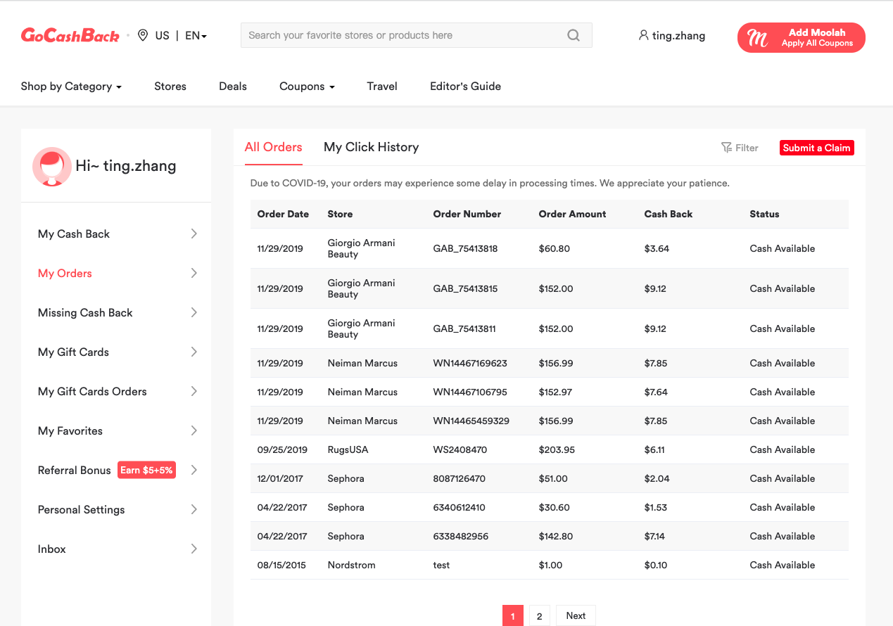This screenshot has height=626, width=893.
Task: Click the filter funnel icon
Action: pos(726,148)
